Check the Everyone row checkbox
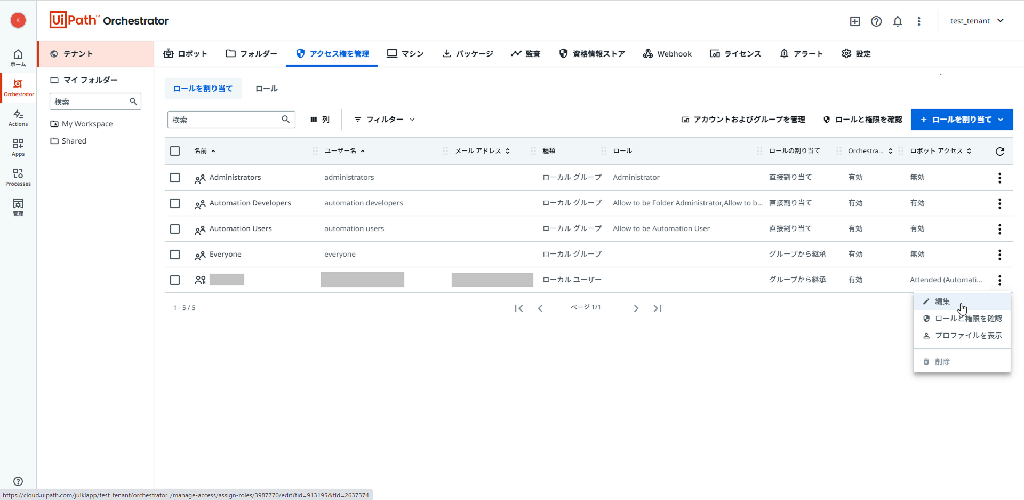This screenshot has height=500, width=1024. pyautogui.click(x=175, y=255)
